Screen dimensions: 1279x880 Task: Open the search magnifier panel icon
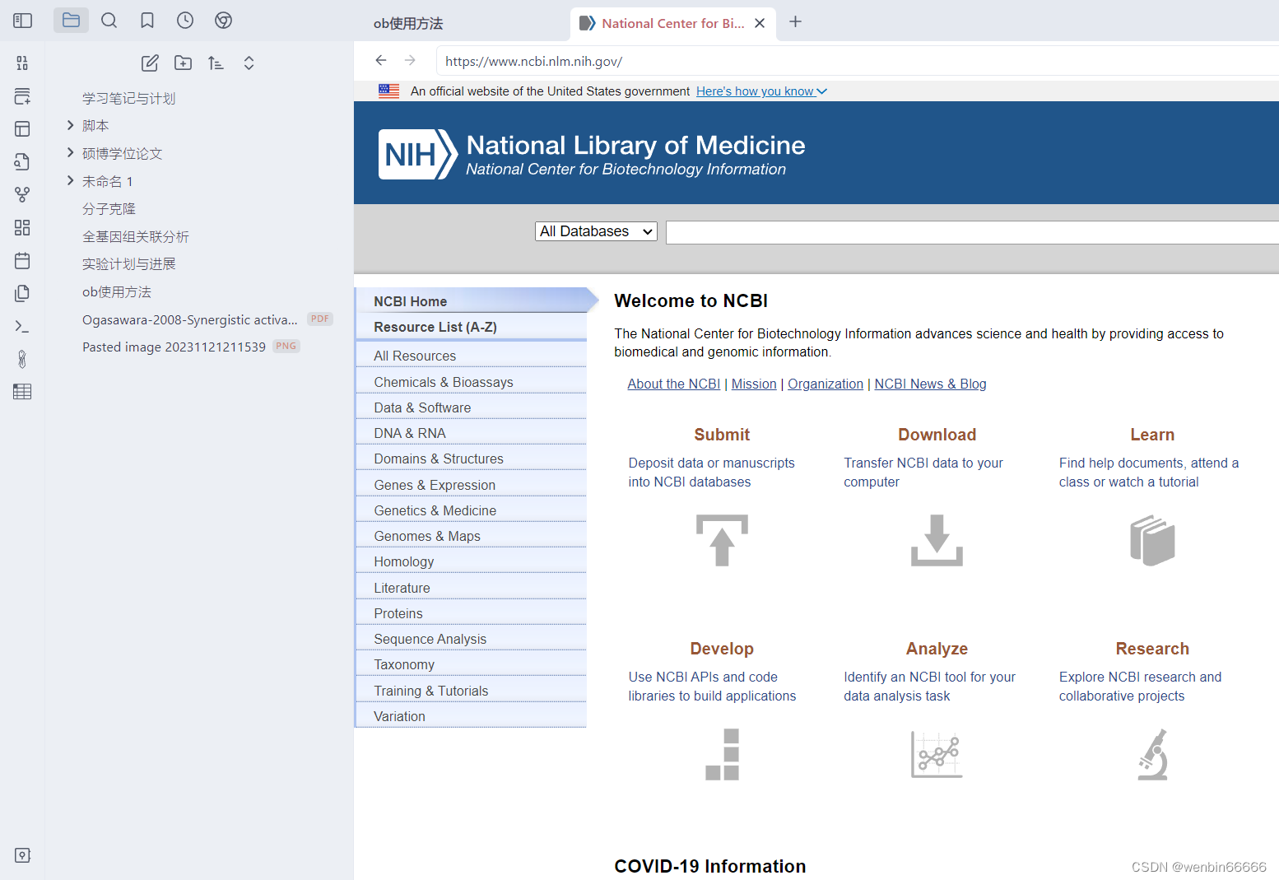[109, 21]
